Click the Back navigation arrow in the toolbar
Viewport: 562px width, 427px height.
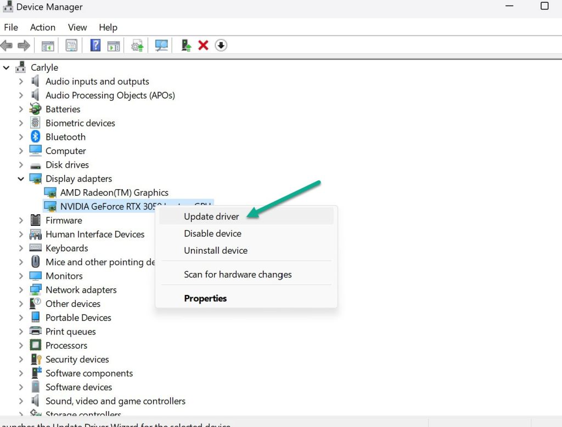pyautogui.click(x=7, y=45)
